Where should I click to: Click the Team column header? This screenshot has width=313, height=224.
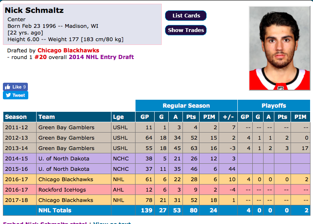coord(74,117)
